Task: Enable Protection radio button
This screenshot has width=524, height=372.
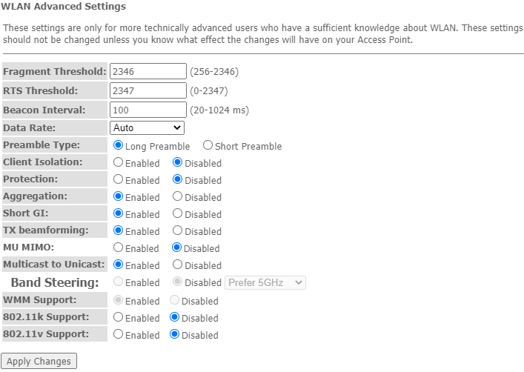Action: [119, 180]
